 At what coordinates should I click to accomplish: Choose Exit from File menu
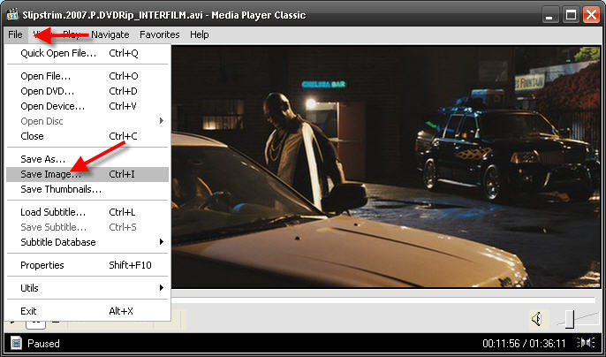click(87, 310)
